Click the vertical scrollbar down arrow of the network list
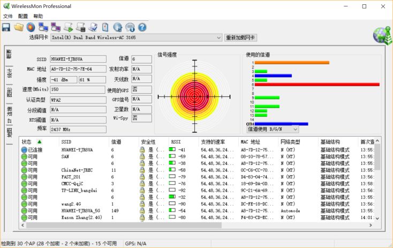This screenshot has width=393, height=248. pos(377,219)
